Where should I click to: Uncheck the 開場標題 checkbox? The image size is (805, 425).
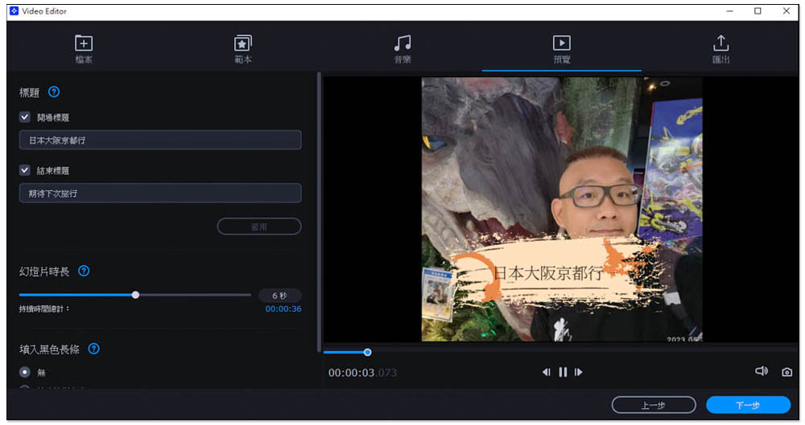coord(25,117)
